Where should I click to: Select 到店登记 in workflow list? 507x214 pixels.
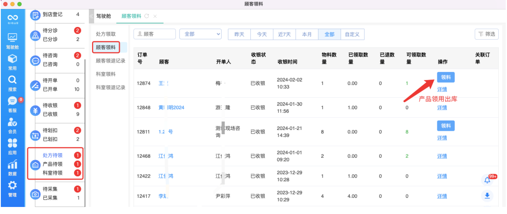tap(53, 14)
